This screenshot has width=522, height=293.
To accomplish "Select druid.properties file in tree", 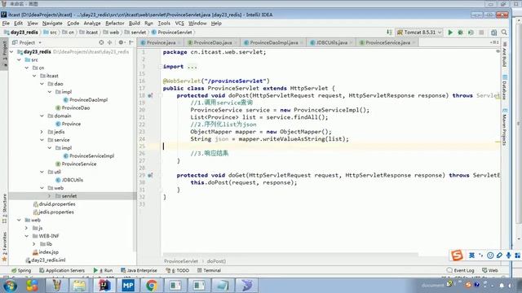I will pos(57,204).
